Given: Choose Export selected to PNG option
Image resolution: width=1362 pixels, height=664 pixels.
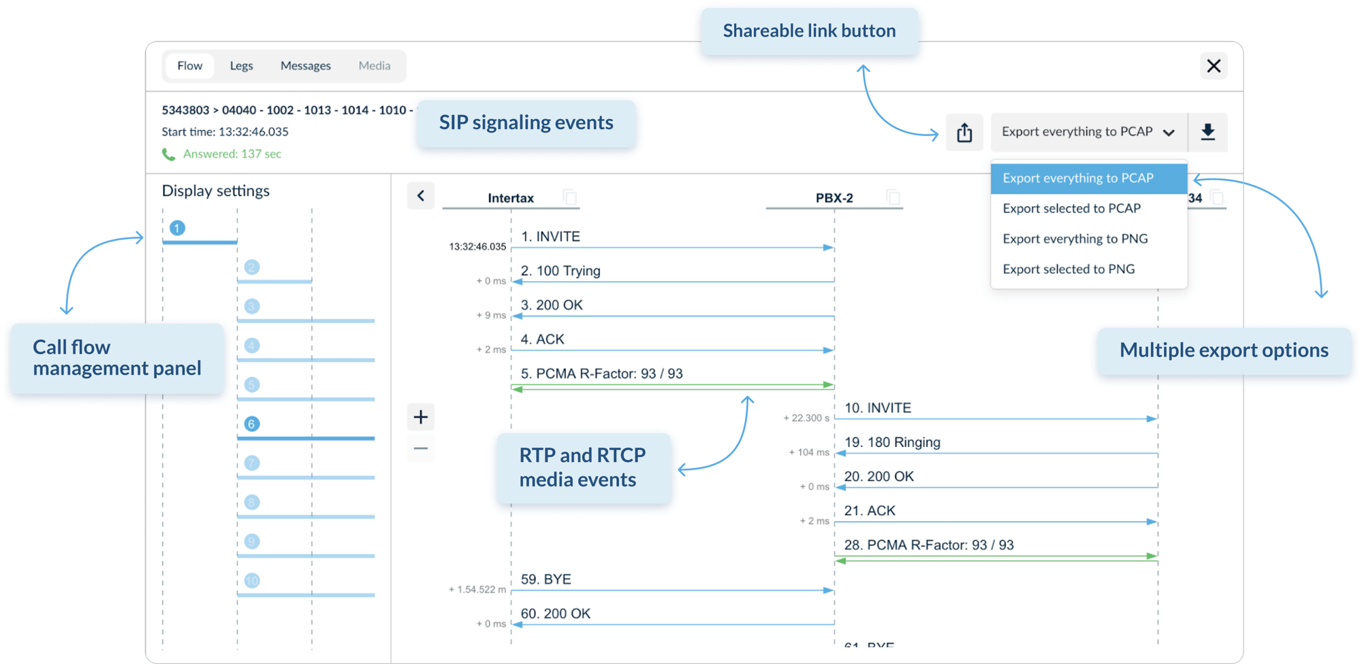Looking at the screenshot, I should click(x=1089, y=269).
